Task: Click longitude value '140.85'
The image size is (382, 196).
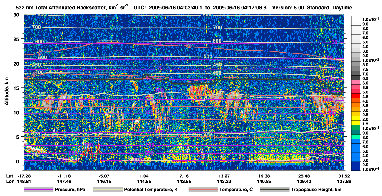Action: [264, 182]
